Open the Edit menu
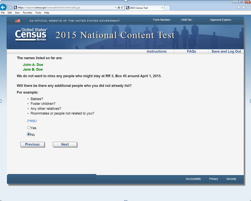 [10, 12]
